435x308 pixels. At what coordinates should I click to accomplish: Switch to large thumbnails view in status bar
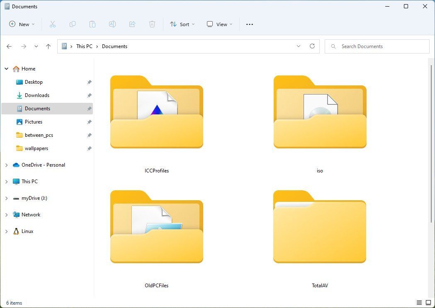pyautogui.click(x=428, y=303)
